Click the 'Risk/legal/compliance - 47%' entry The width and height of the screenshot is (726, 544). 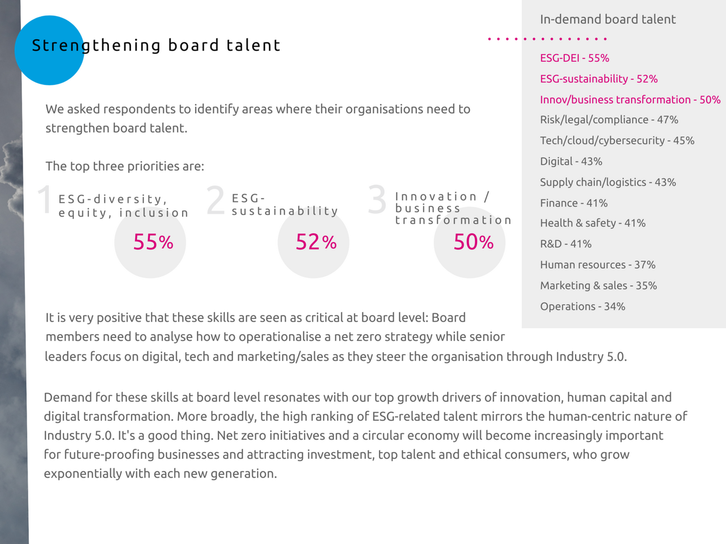point(609,120)
